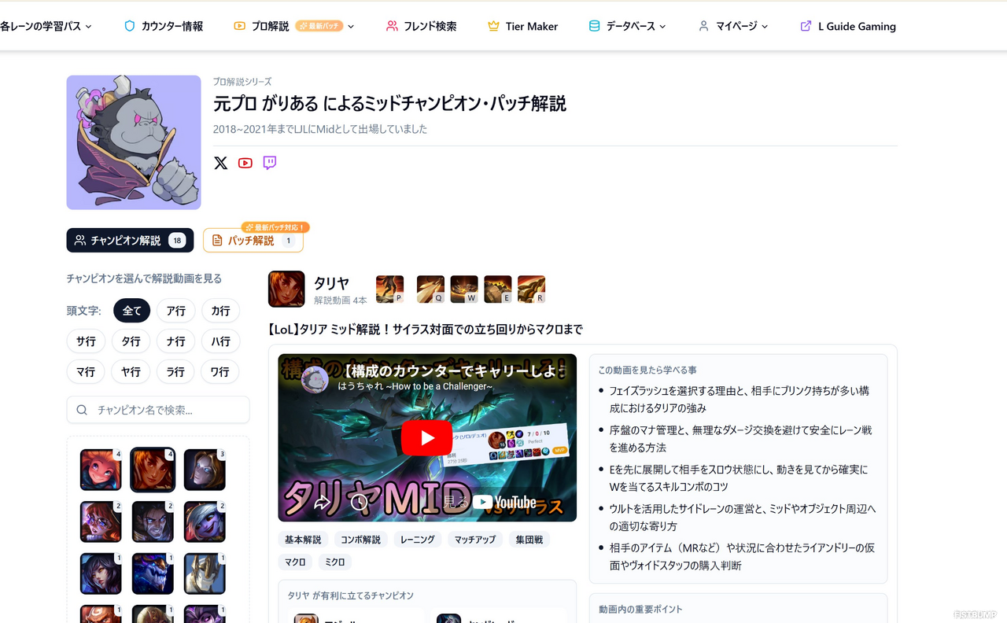Filter champions by サ行
The image size is (1007, 623).
pyautogui.click(x=86, y=341)
